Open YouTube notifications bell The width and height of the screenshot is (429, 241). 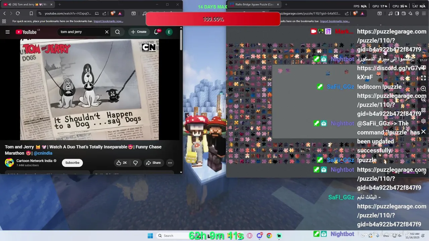[156, 32]
